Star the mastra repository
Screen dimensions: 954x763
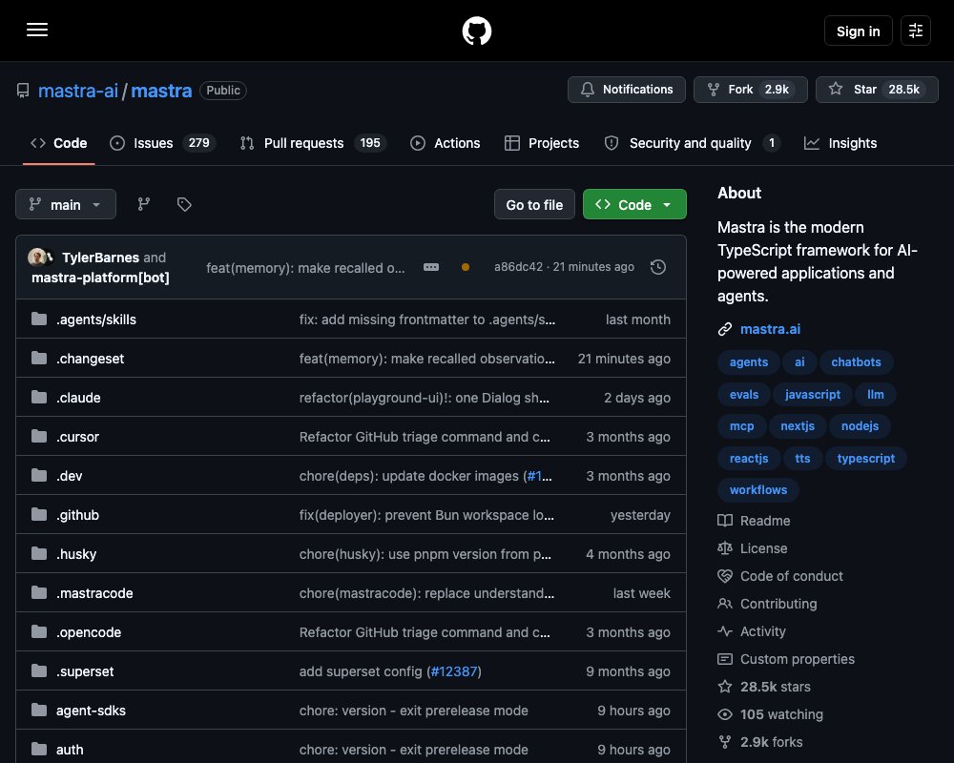877,90
